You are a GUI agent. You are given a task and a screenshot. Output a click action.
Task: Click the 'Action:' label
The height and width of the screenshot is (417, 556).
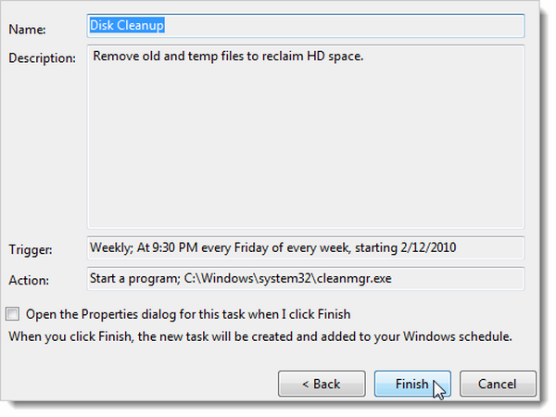point(28,280)
